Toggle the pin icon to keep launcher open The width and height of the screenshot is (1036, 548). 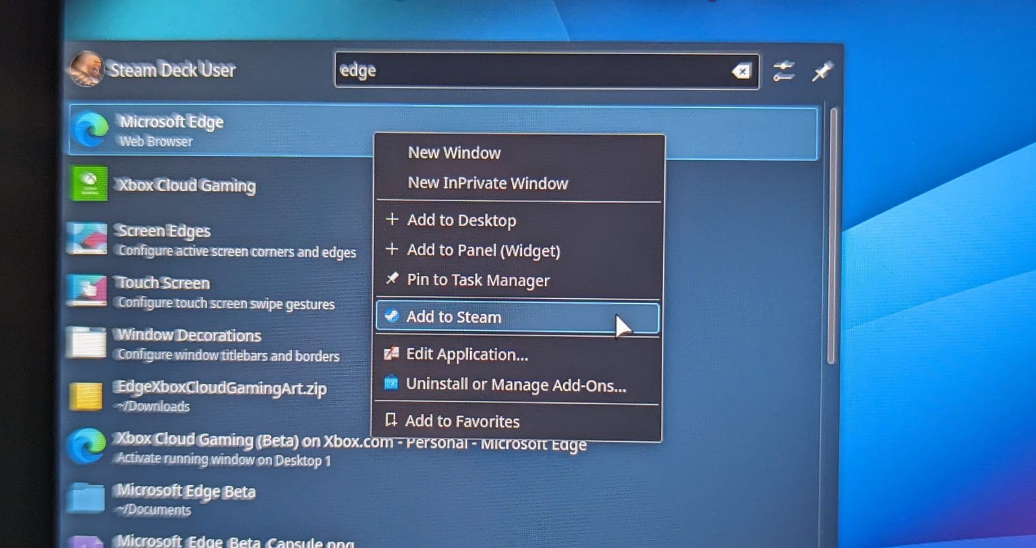click(822, 72)
